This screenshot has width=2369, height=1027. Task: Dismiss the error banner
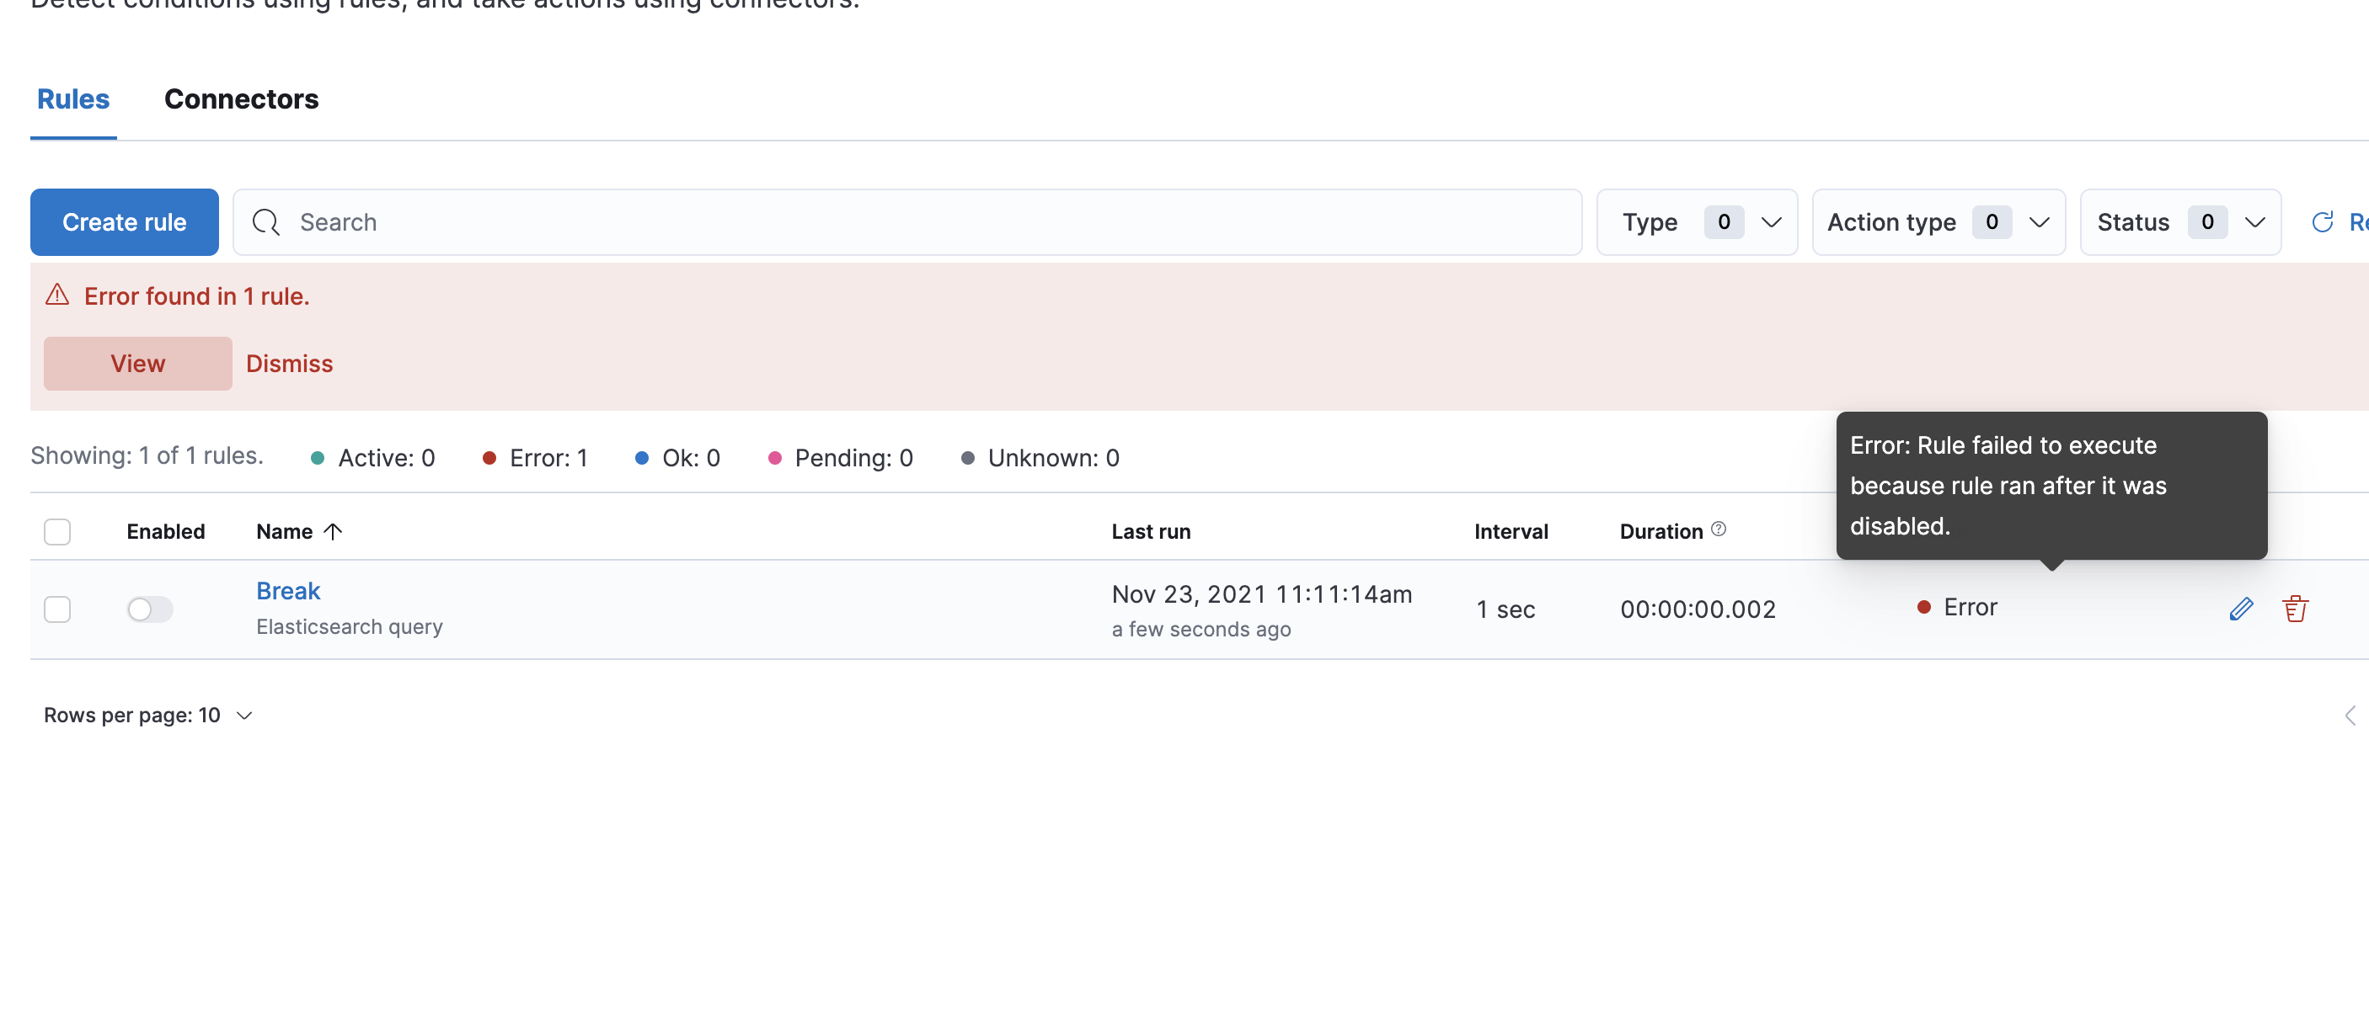click(289, 364)
